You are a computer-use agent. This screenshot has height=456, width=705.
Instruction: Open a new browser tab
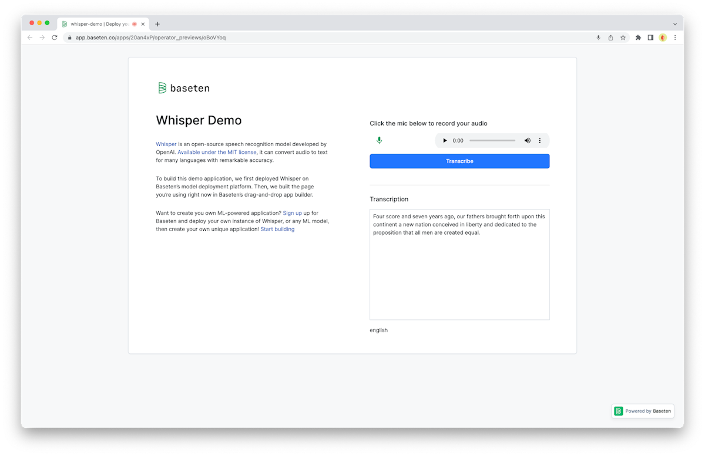[x=157, y=24]
